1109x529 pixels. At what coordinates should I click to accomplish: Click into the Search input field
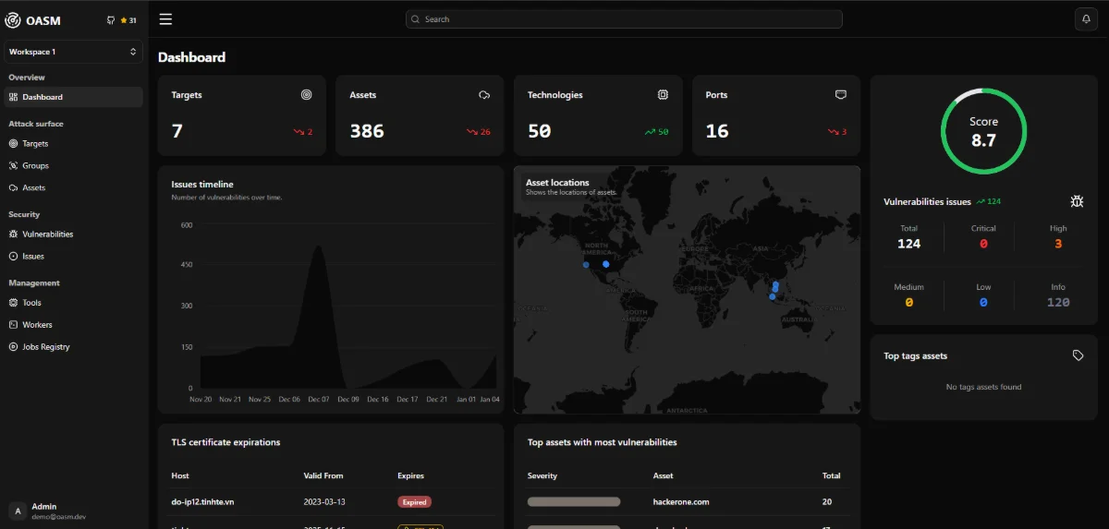tap(624, 19)
